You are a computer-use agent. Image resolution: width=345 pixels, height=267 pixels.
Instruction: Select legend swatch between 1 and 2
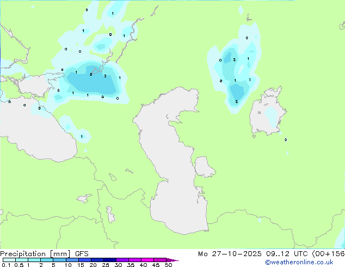click(x=34, y=260)
